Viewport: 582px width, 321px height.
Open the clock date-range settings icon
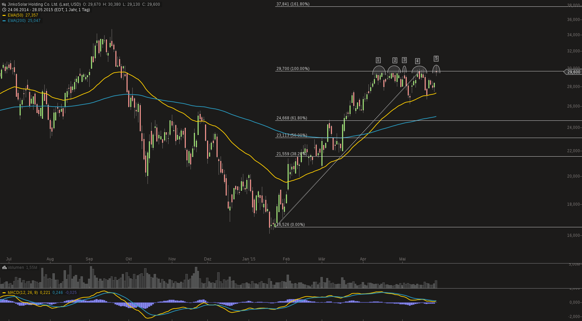[x=4, y=10]
